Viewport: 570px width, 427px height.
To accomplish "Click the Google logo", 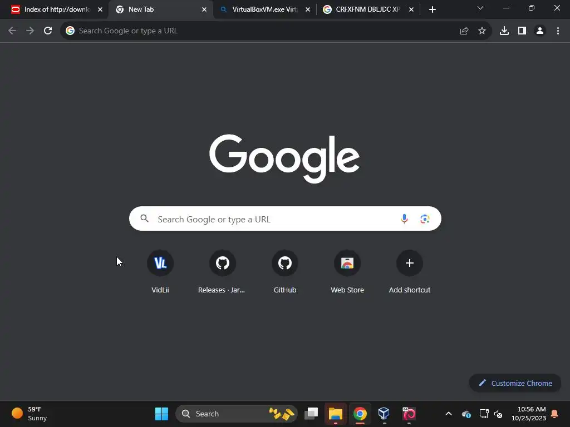I will click(x=284, y=158).
